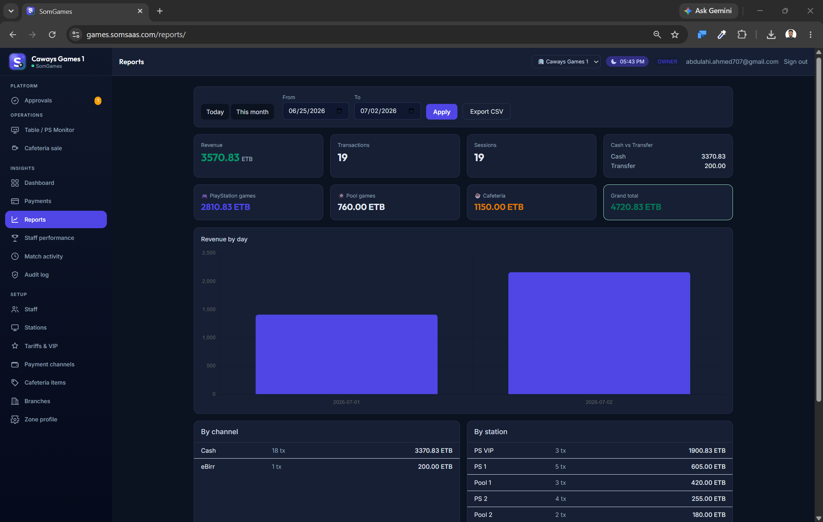Click the Grand total card
The height and width of the screenshot is (522, 823).
pos(668,202)
